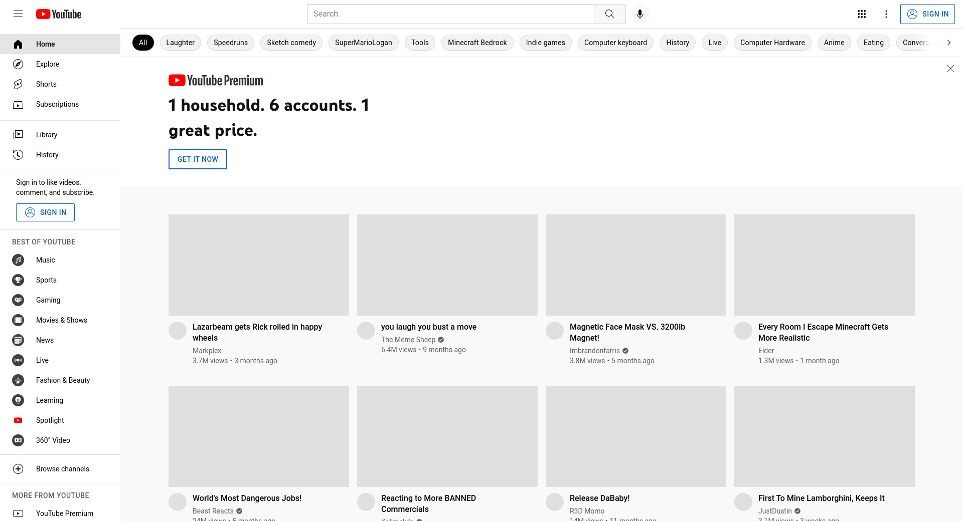Screen dimensions: 963x521
Task: Select the All filter chip
Action: click(x=143, y=43)
